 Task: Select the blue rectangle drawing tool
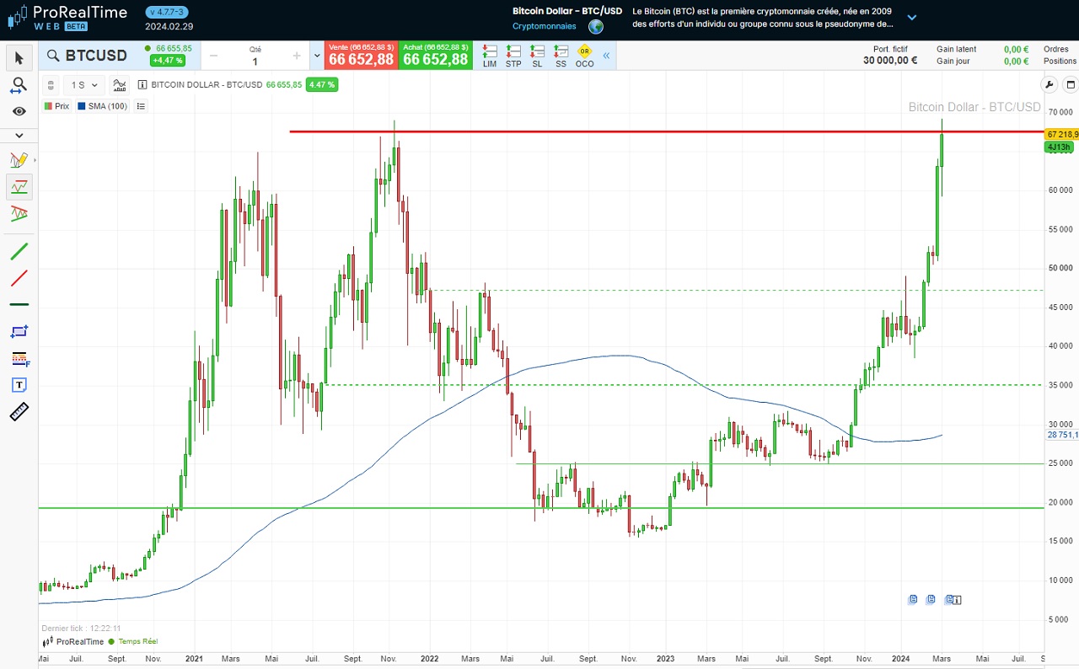[x=19, y=331]
